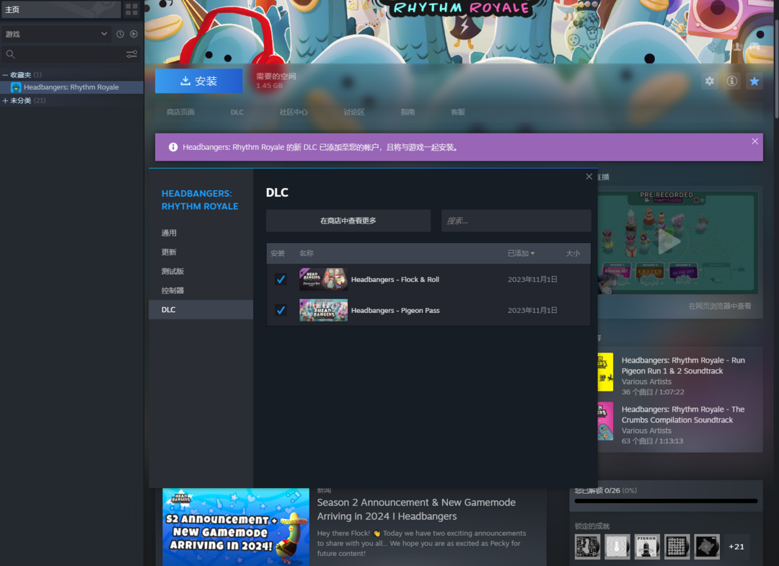Click 在商店中查看更多 button
Viewport: 779px width, 566px height.
348,221
